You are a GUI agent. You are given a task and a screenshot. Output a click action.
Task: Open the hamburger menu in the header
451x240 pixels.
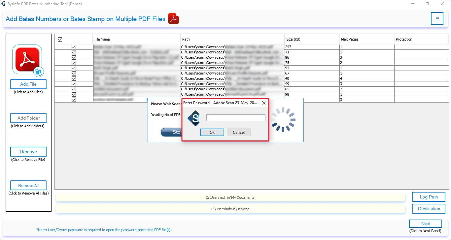[437, 18]
